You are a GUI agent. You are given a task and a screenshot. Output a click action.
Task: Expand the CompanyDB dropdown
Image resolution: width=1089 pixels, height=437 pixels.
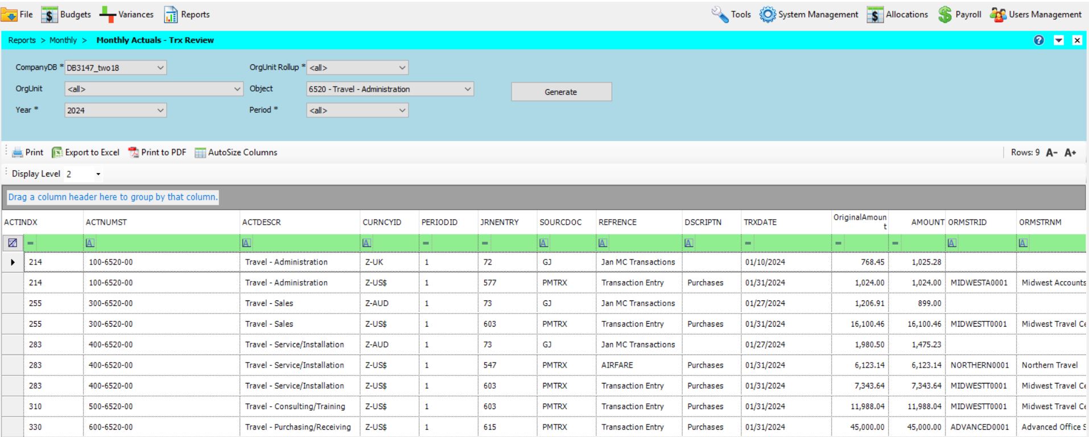pyautogui.click(x=160, y=68)
